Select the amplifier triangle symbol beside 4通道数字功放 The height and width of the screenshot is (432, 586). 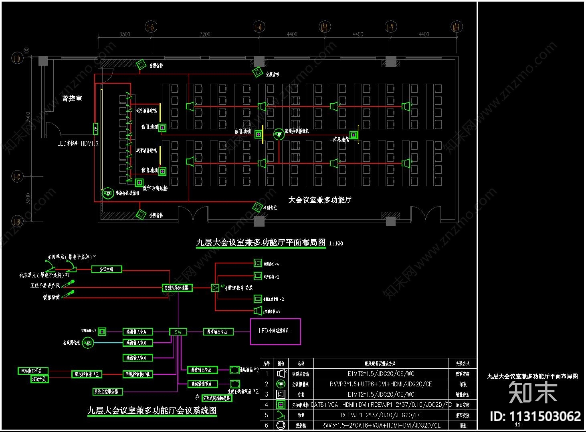(215, 287)
